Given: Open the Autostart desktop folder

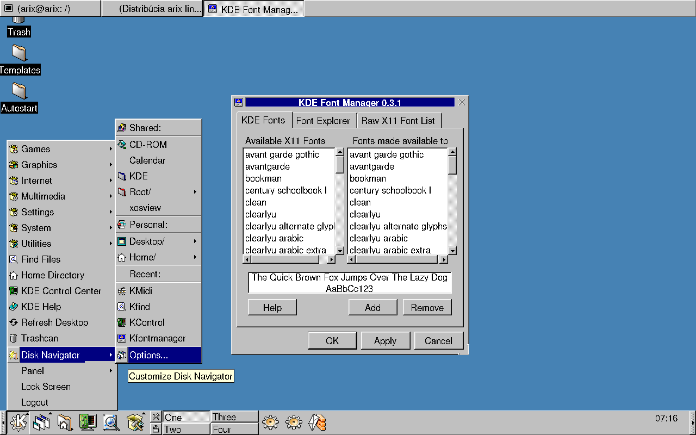Looking at the screenshot, I should coord(19,98).
